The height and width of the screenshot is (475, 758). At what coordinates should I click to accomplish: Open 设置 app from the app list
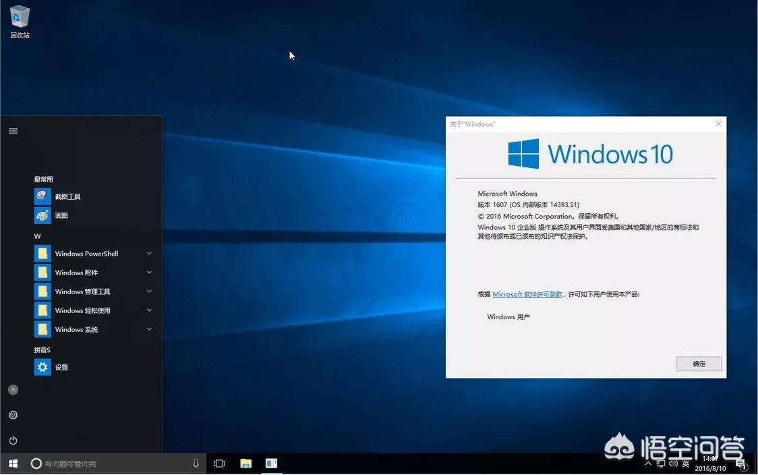tap(93, 367)
